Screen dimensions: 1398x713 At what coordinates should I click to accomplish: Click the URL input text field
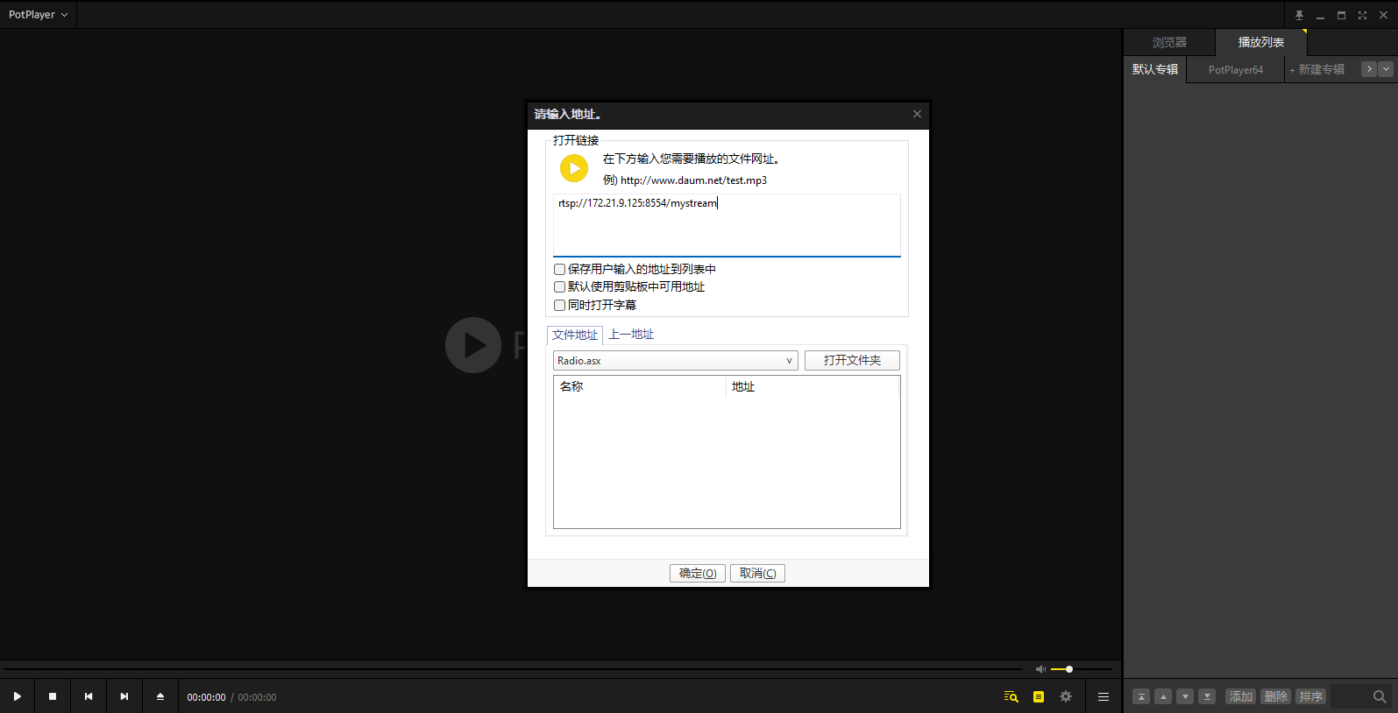click(x=727, y=225)
